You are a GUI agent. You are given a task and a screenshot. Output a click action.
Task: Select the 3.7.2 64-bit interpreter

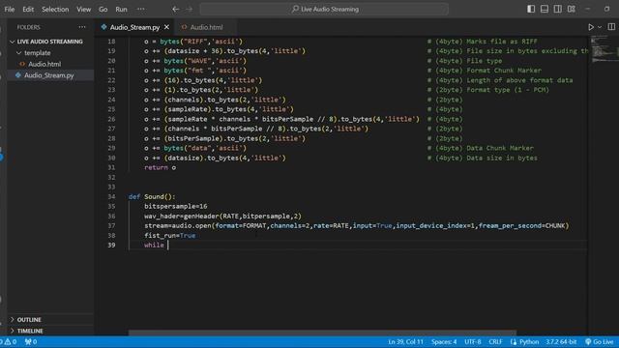click(x=561, y=341)
